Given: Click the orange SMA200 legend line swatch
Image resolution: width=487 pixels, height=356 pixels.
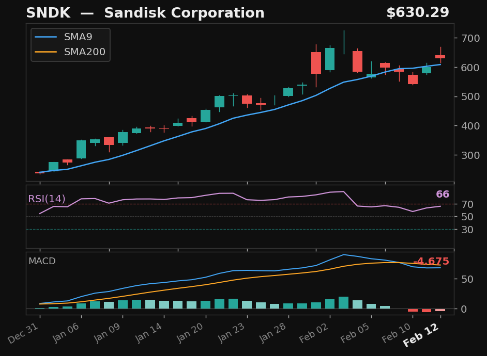Looking at the screenshot, I should coord(45,52).
